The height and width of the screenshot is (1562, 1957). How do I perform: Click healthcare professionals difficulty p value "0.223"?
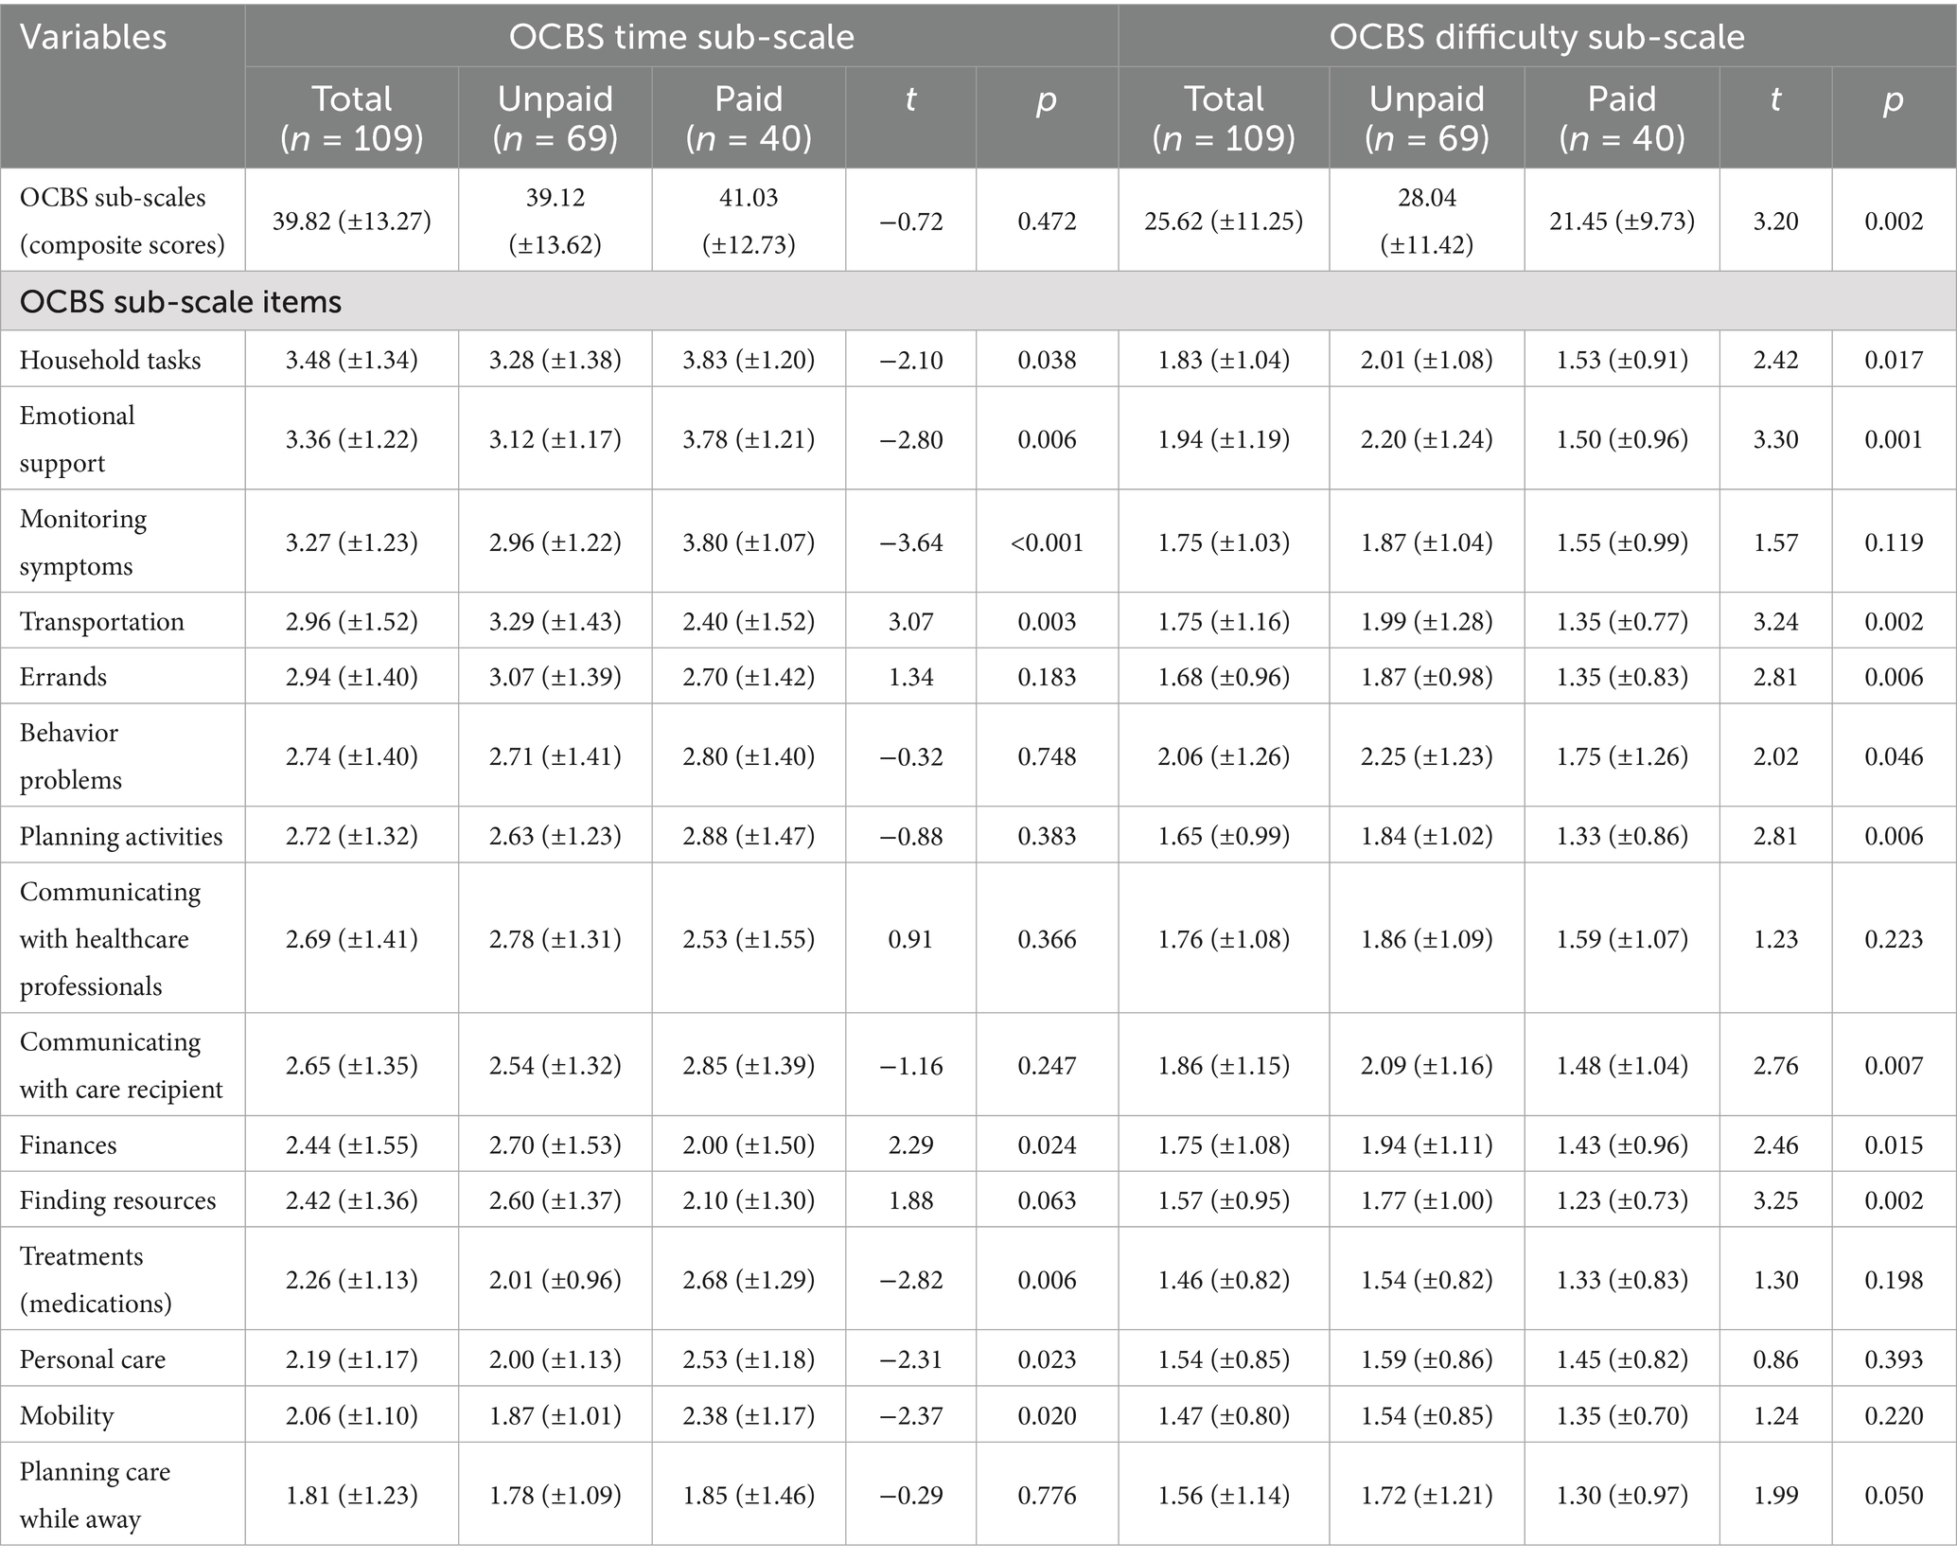[x=1894, y=938]
